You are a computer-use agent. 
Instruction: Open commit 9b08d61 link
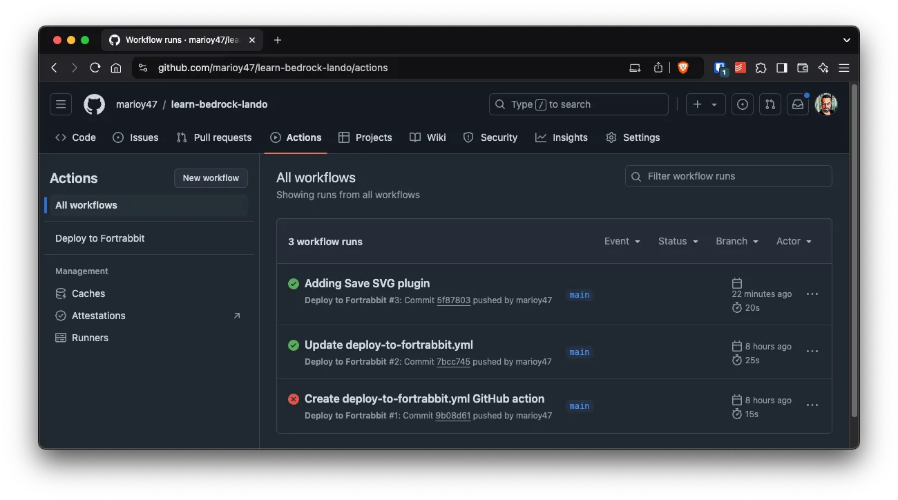pos(453,416)
